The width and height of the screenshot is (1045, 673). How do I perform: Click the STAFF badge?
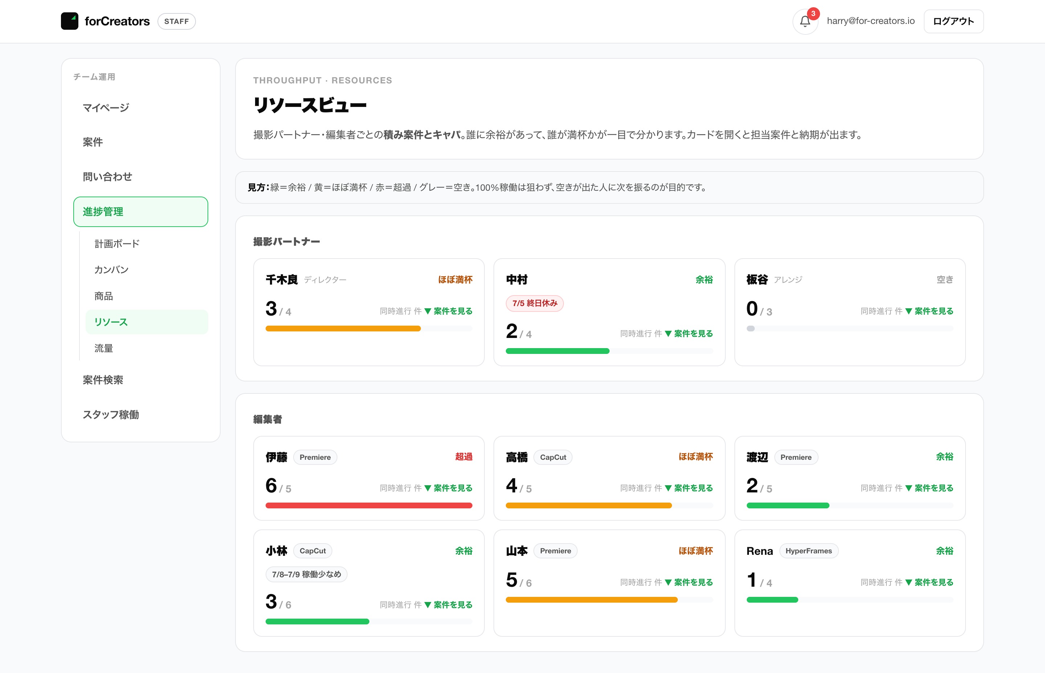176,21
